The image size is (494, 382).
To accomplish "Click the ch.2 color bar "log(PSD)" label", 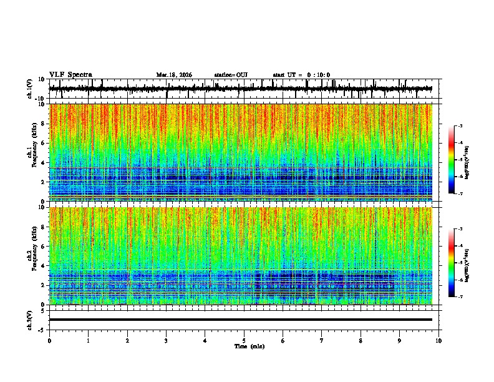I will click(x=467, y=265).
